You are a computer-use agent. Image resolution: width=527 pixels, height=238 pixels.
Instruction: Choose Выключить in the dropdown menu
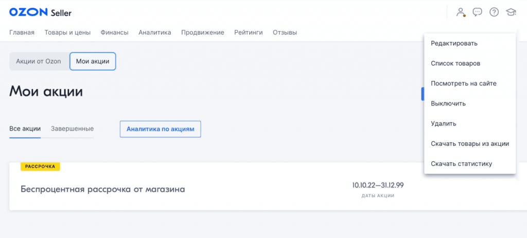(x=448, y=103)
